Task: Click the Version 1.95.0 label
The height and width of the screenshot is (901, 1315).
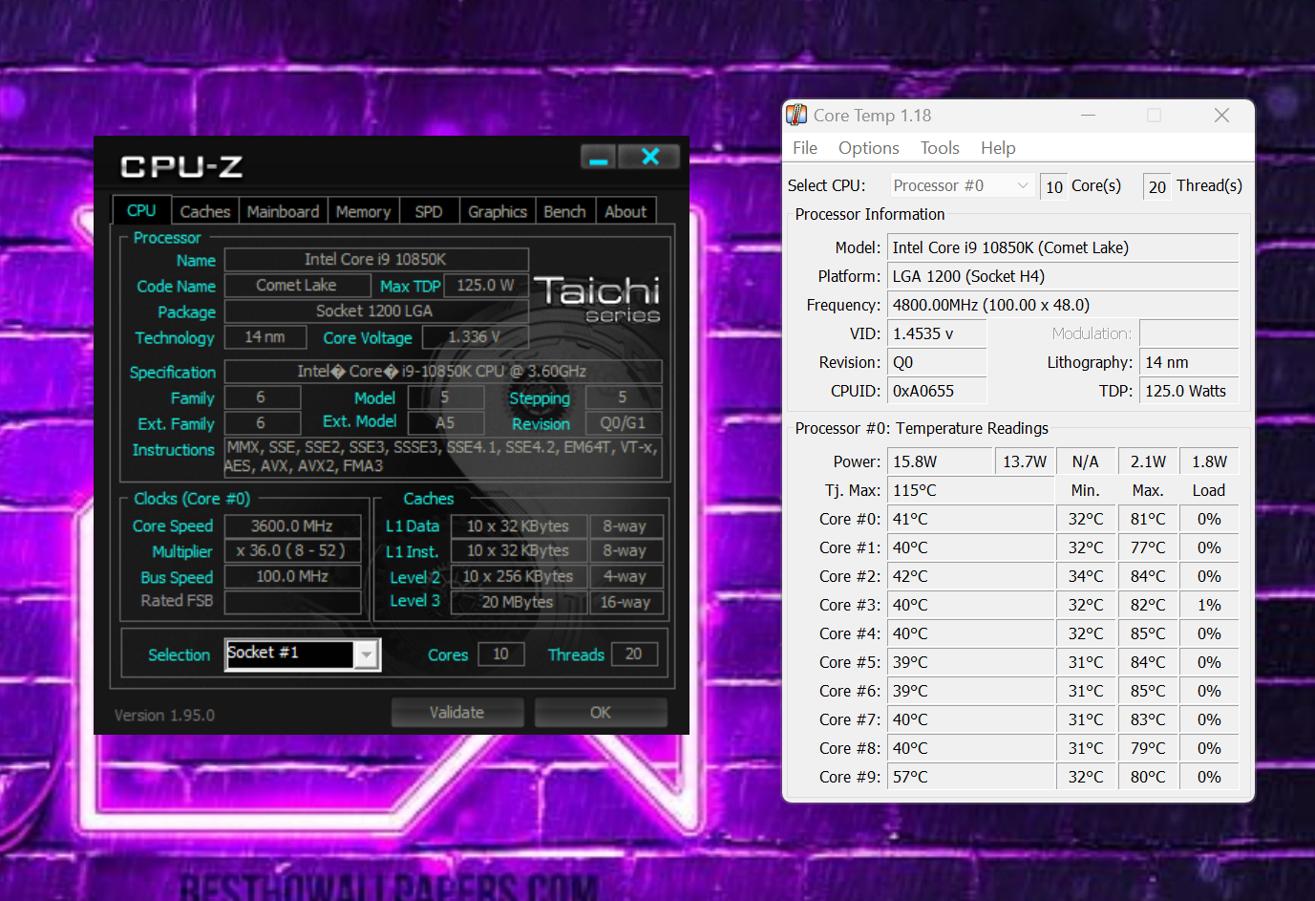Action: [164, 716]
